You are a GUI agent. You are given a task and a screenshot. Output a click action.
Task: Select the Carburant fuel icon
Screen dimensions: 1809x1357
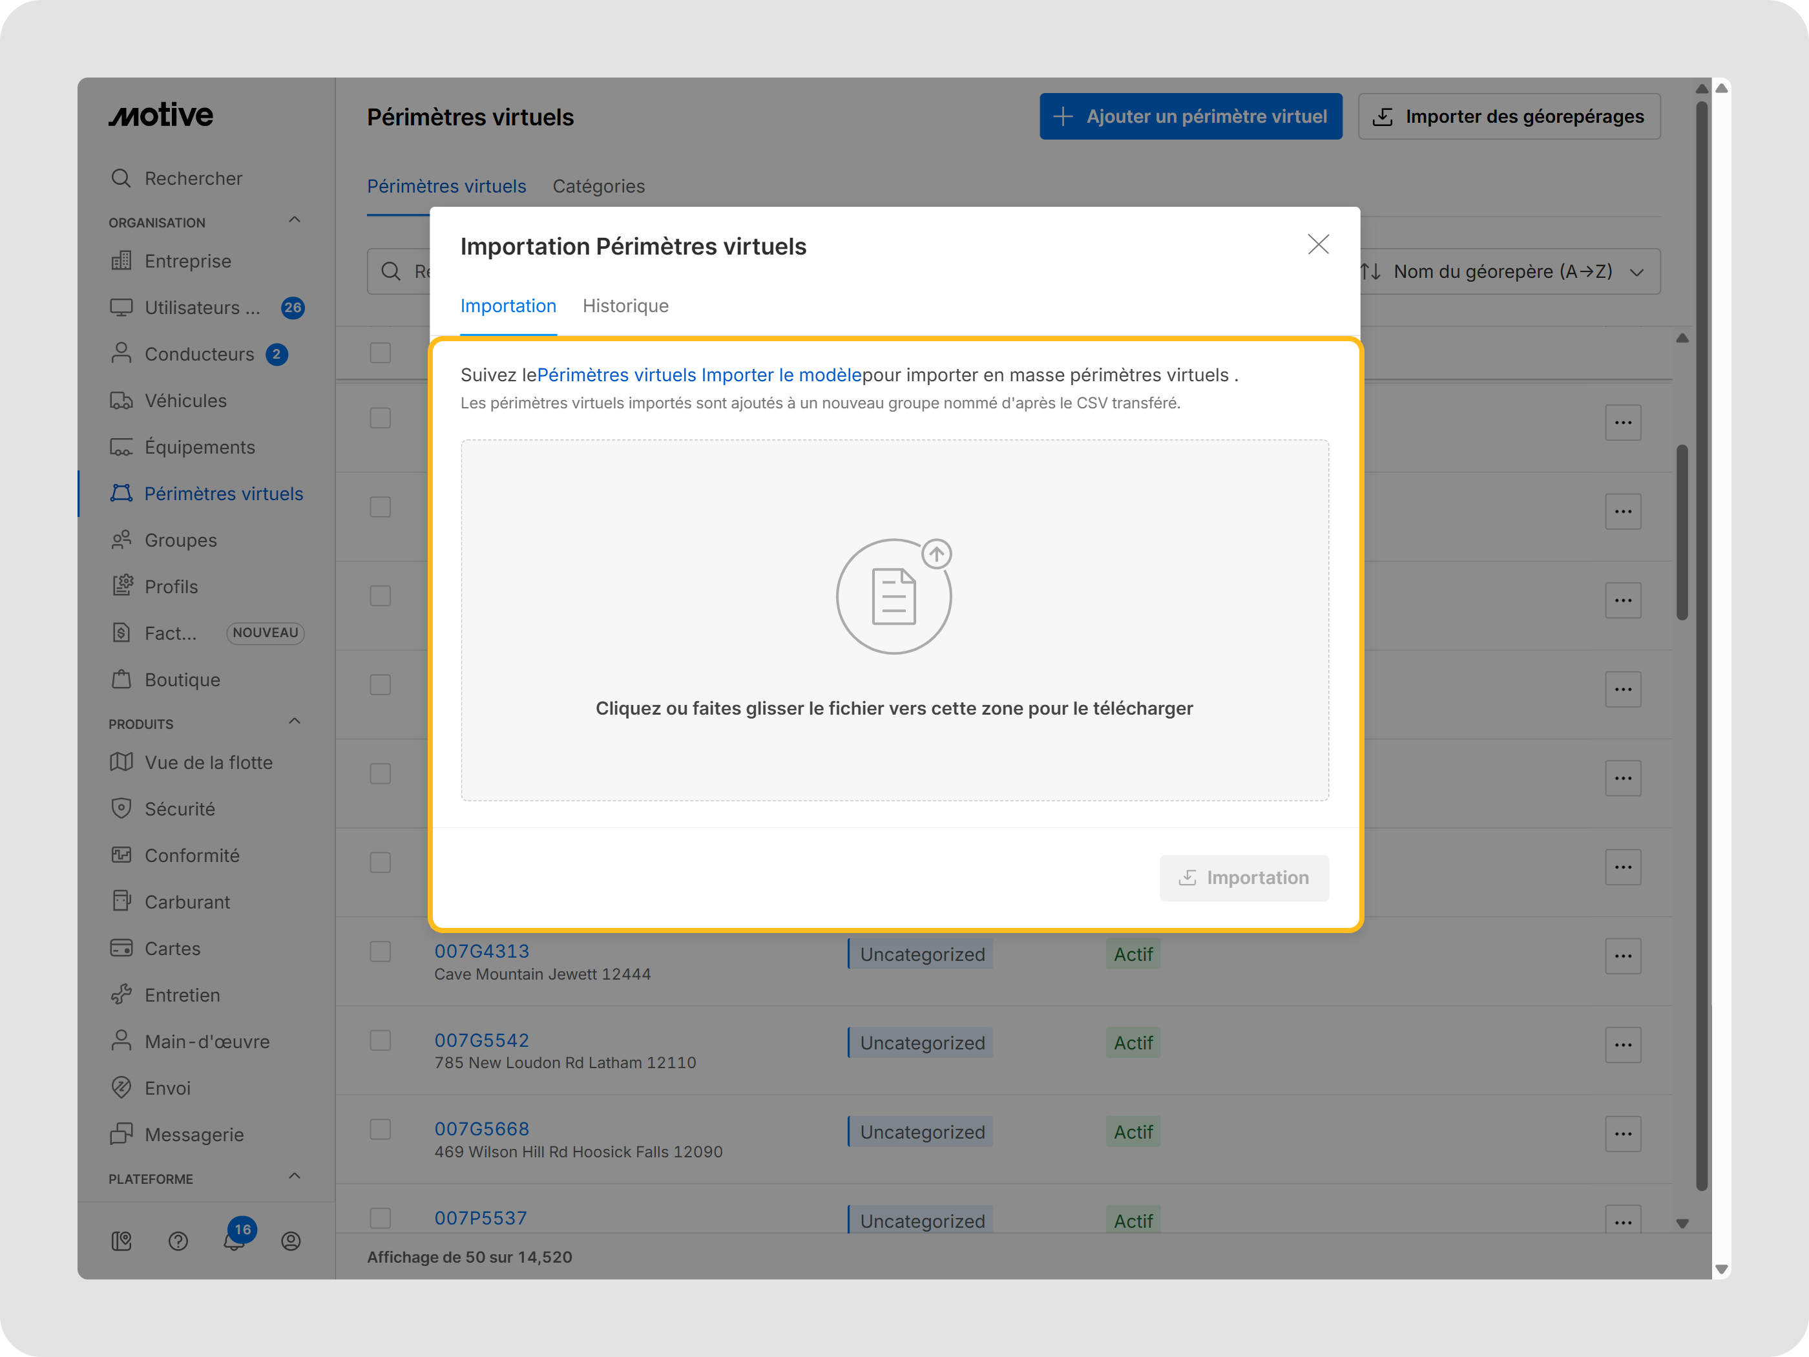click(x=121, y=901)
